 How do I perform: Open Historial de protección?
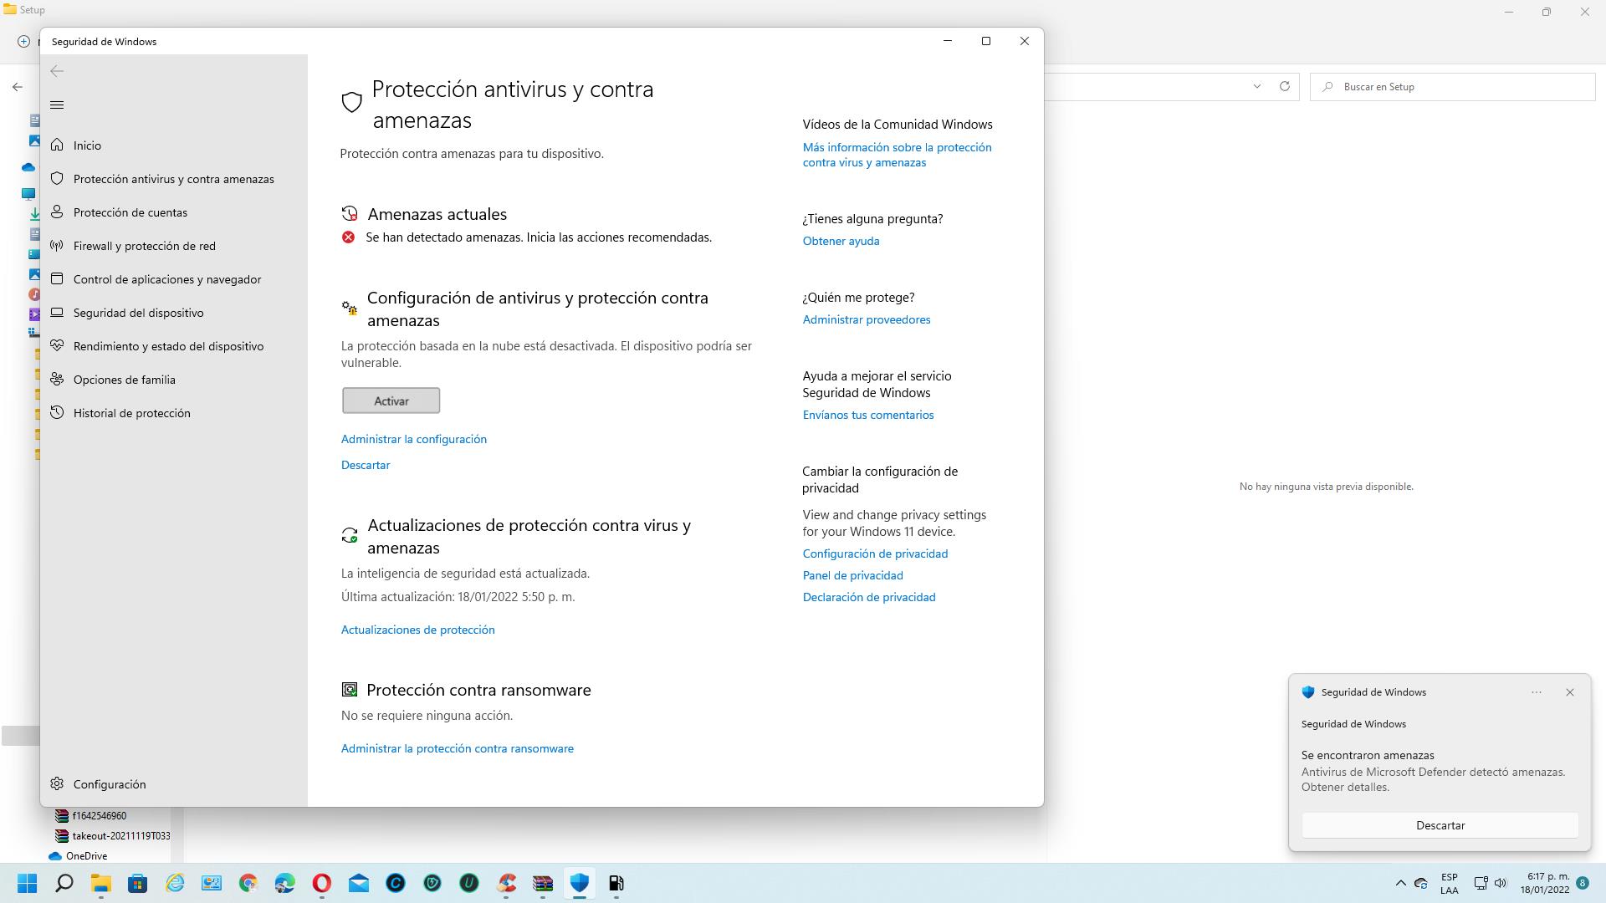[131, 413]
